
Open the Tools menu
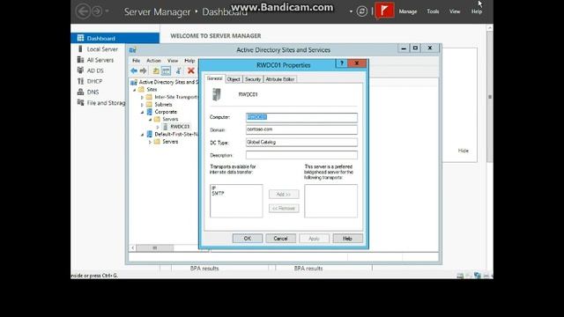tap(433, 11)
